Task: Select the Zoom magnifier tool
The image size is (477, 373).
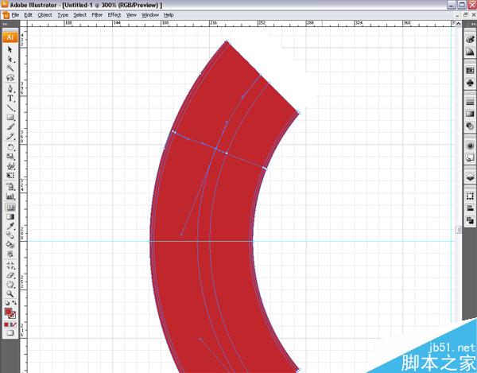Action: click(10, 293)
